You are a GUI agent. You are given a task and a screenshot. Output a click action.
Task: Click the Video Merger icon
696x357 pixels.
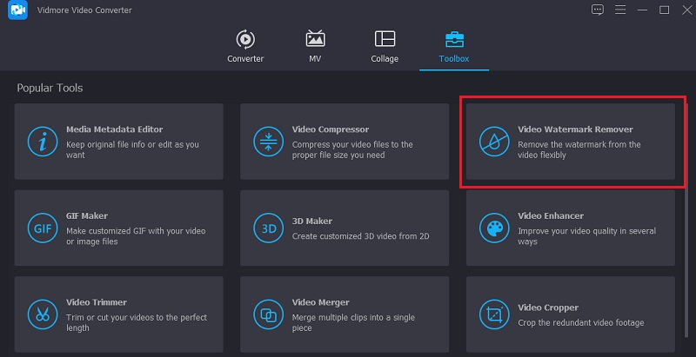266,314
